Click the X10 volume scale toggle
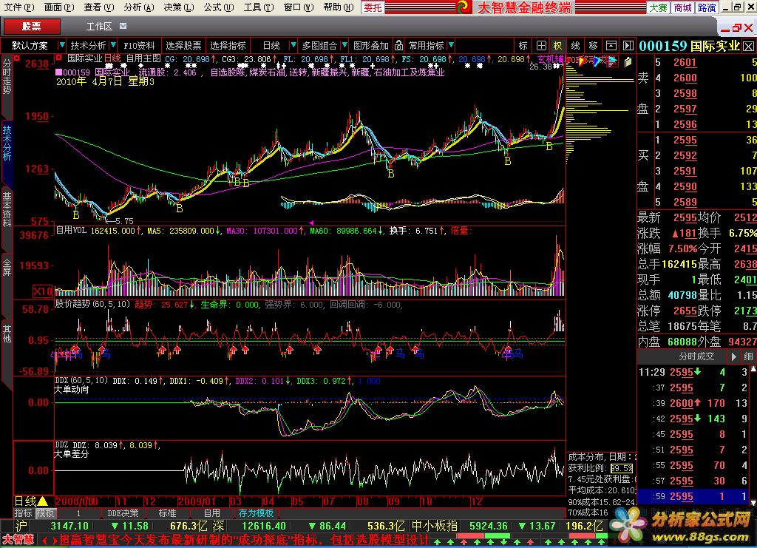The height and width of the screenshot is (548, 757). click(43, 291)
